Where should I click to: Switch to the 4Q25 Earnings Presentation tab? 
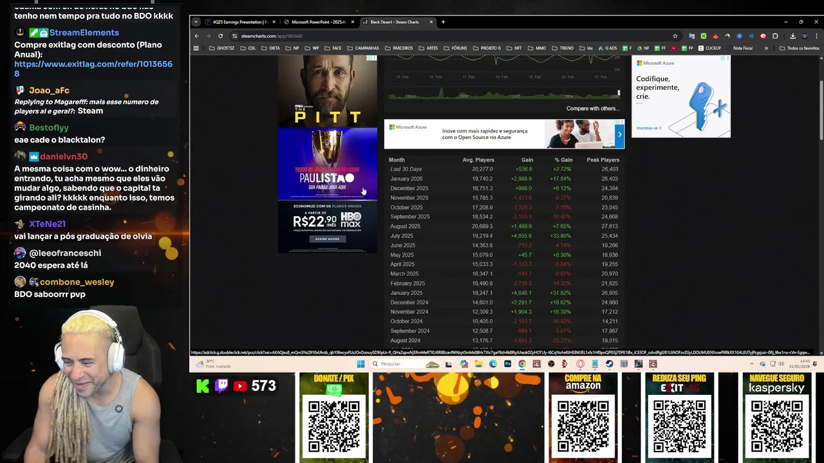point(239,22)
